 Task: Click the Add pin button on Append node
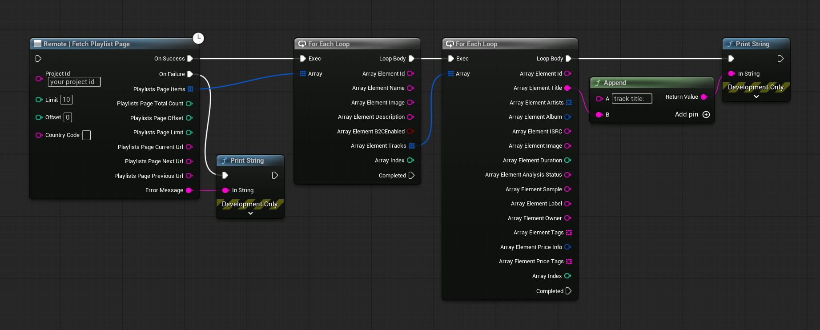[x=706, y=115]
